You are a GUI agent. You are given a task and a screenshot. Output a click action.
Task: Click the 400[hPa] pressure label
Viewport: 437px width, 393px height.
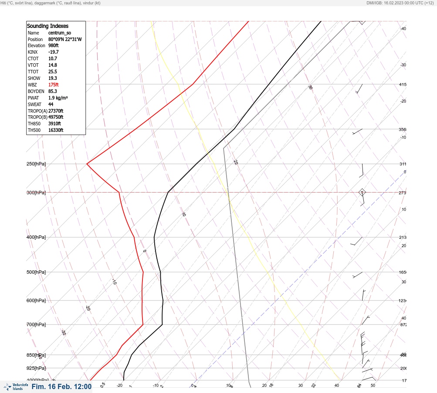[36, 237]
